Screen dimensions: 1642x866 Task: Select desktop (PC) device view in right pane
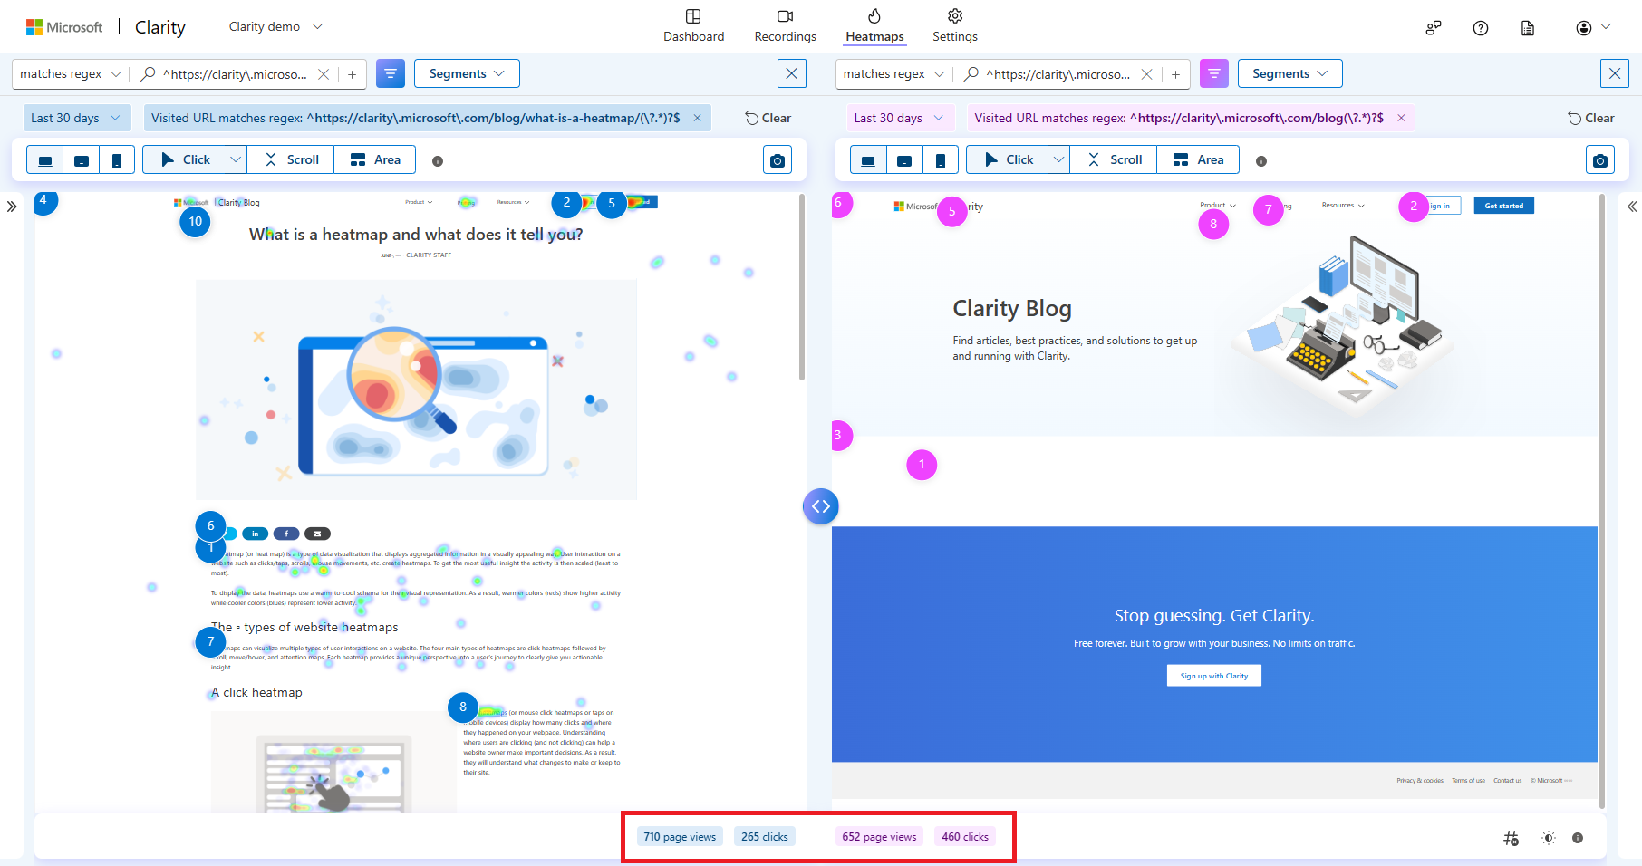868,160
